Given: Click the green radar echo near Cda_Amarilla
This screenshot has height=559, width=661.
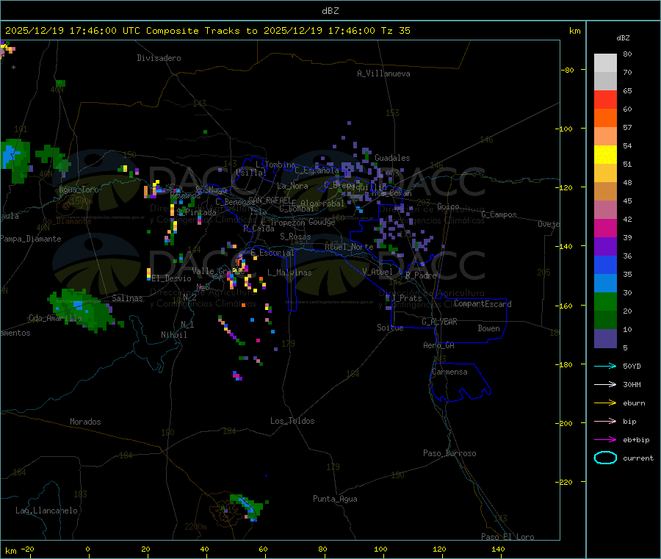Looking at the screenshot, I should pyautogui.click(x=84, y=310).
